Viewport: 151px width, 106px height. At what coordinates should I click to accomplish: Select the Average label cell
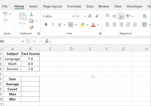(12, 84)
